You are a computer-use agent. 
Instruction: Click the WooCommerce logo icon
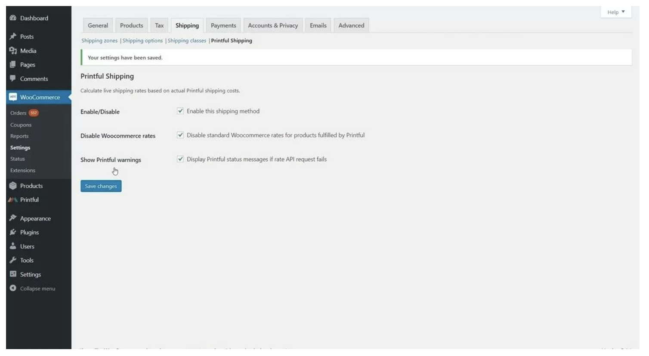tap(13, 97)
